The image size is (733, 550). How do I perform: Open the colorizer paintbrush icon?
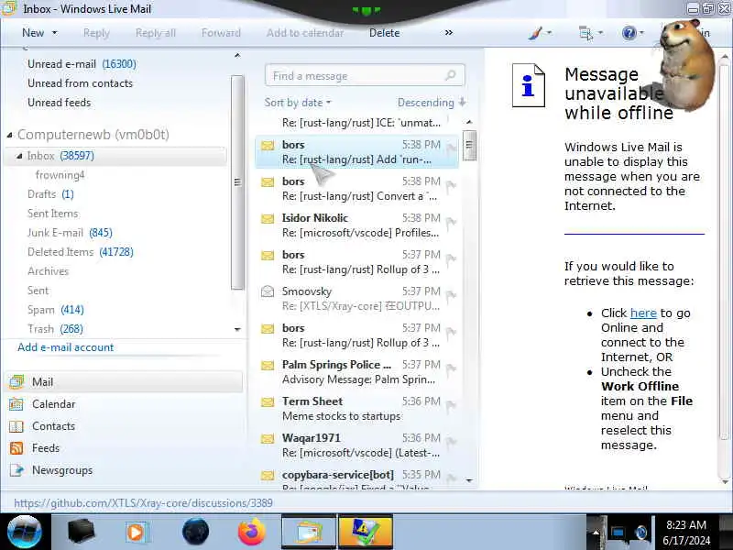pos(536,33)
